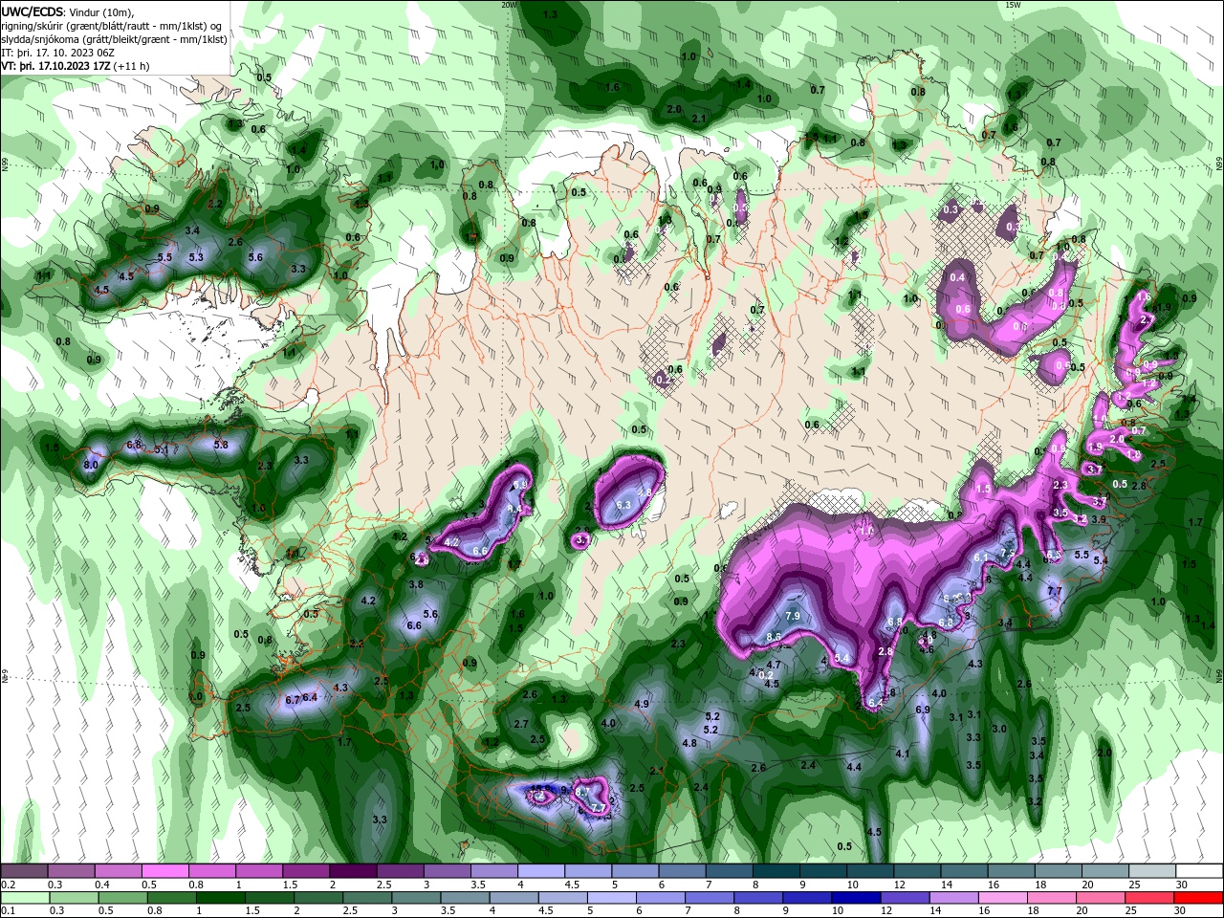
Task: Click the '0.2' label under the sleet legend
Action: (x=8, y=885)
